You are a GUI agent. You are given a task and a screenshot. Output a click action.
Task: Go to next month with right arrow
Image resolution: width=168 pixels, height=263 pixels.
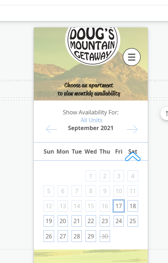click(132, 129)
